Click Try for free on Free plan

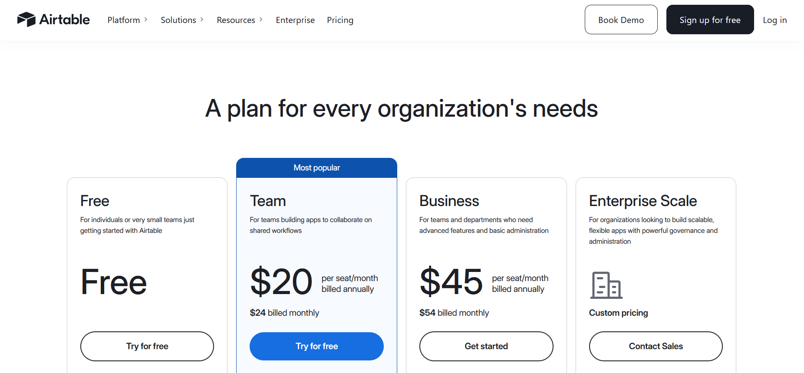[147, 346]
